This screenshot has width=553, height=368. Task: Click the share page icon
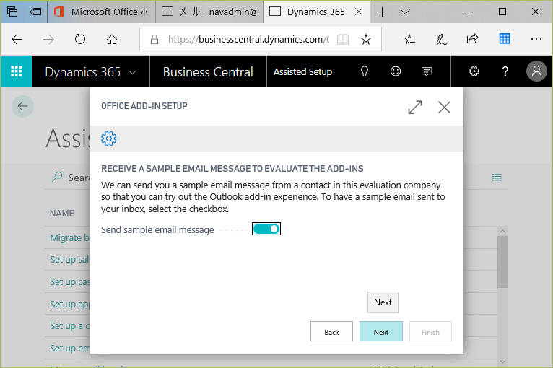tap(472, 39)
